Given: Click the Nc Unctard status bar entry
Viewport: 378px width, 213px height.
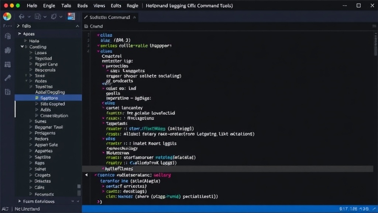Looking at the screenshot, I should (27, 209).
